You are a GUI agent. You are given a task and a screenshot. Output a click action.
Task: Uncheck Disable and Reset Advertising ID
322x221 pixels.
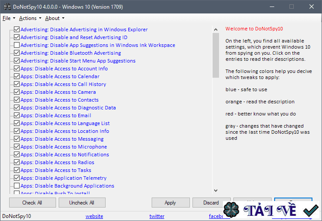(x=17, y=37)
